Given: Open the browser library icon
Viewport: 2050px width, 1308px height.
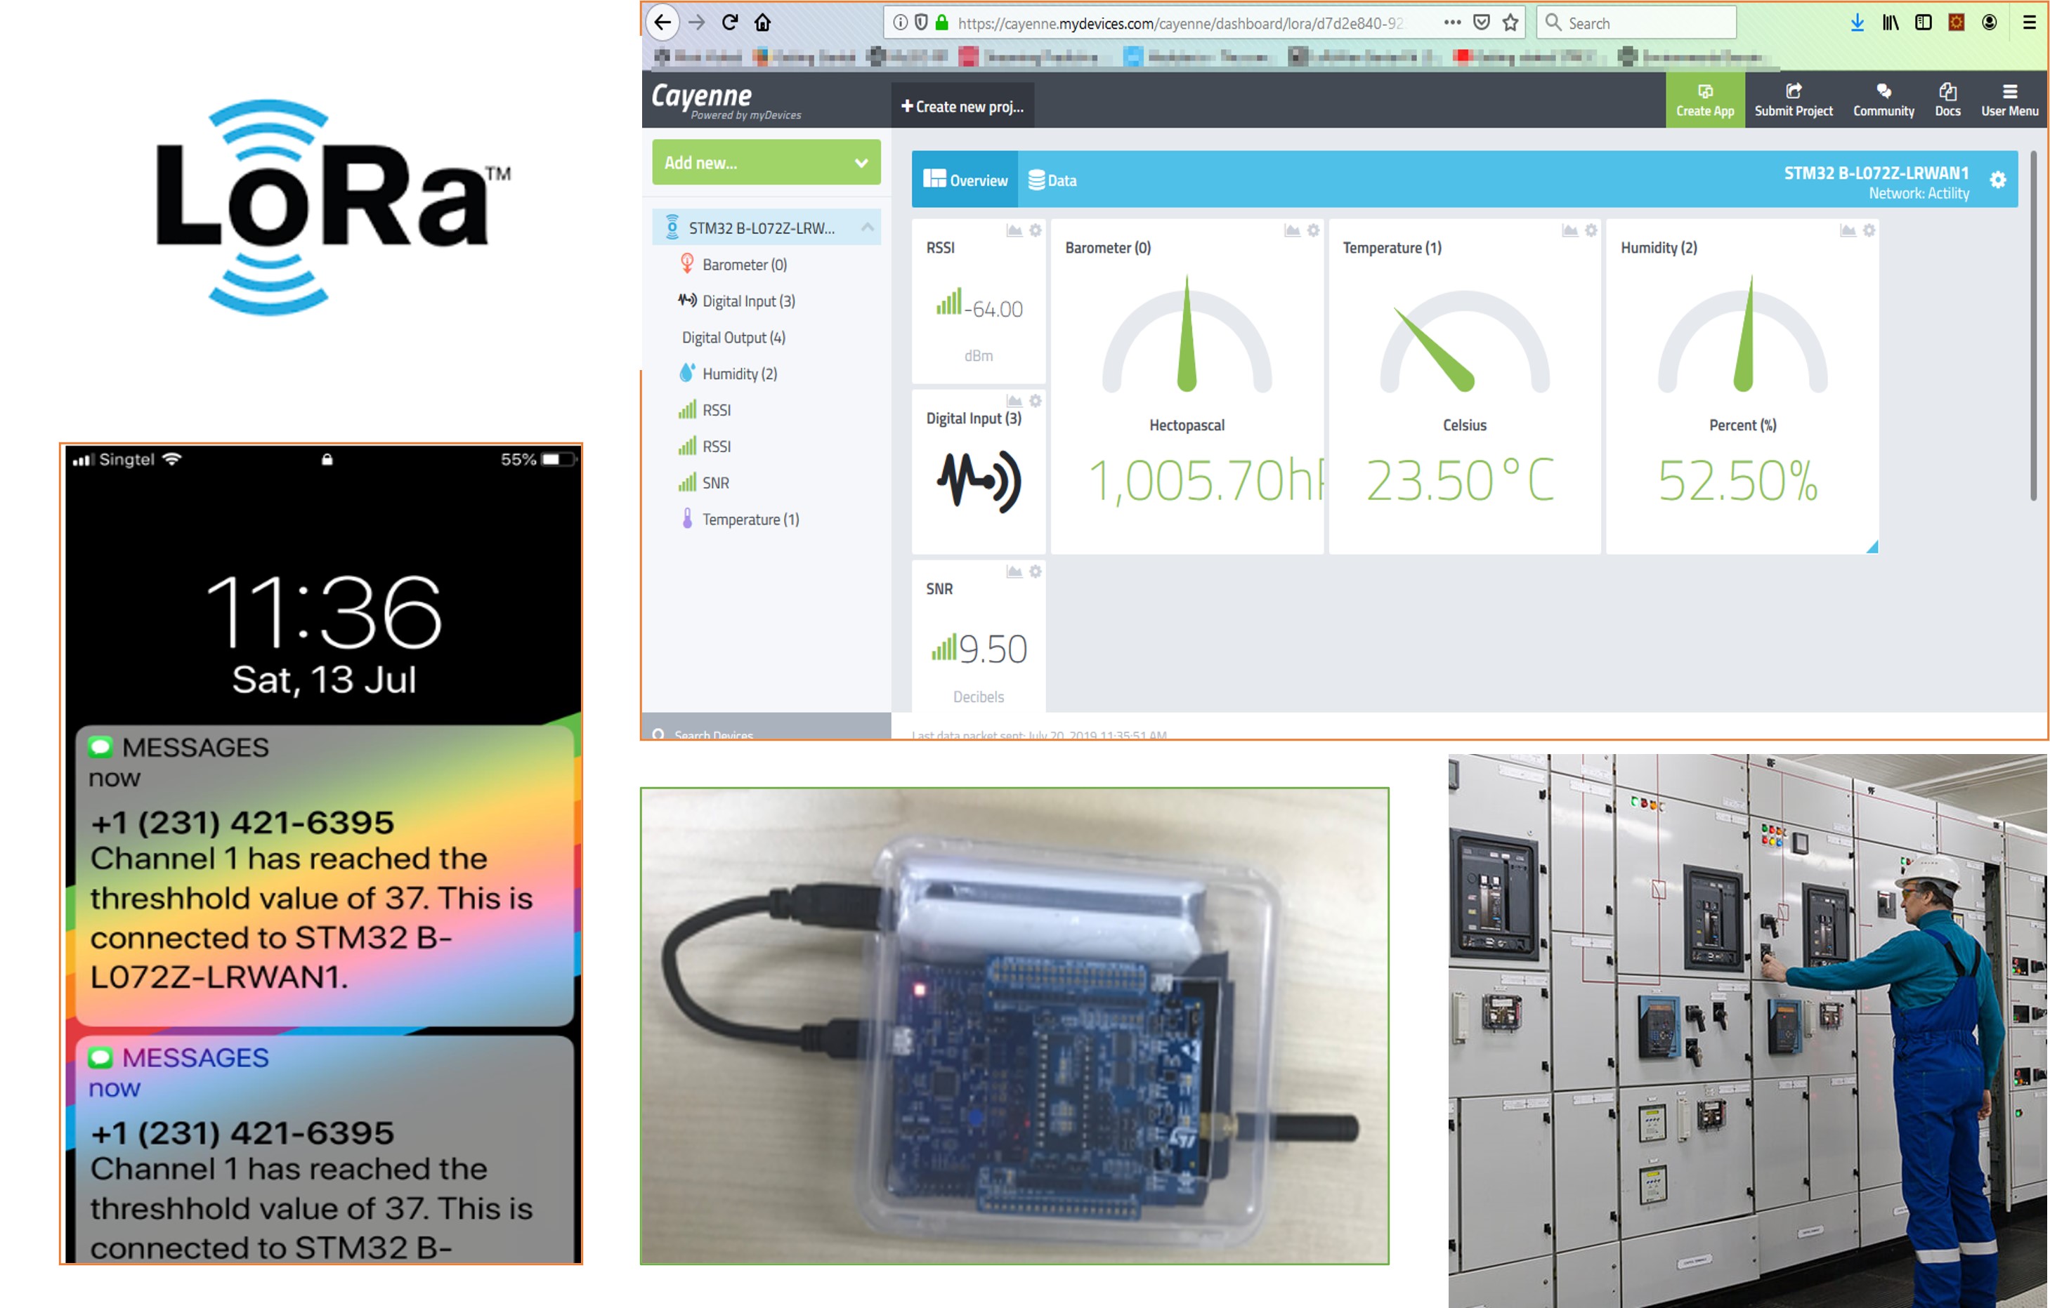Looking at the screenshot, I should [x=1890, y=22].
